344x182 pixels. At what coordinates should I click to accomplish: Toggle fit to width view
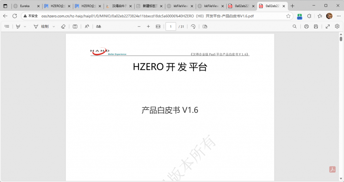click(x=158, y=27)
